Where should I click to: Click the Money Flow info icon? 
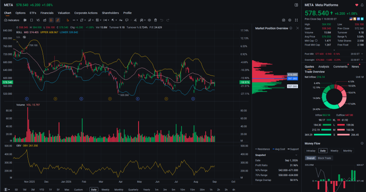[362, 144]
